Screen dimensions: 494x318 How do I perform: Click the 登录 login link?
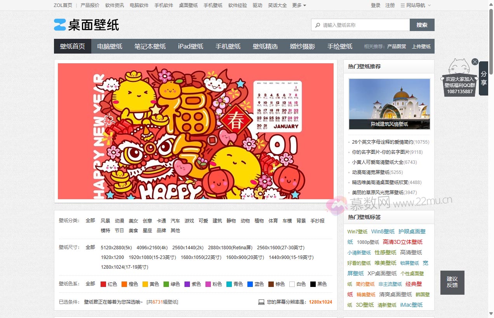point(375,5)
